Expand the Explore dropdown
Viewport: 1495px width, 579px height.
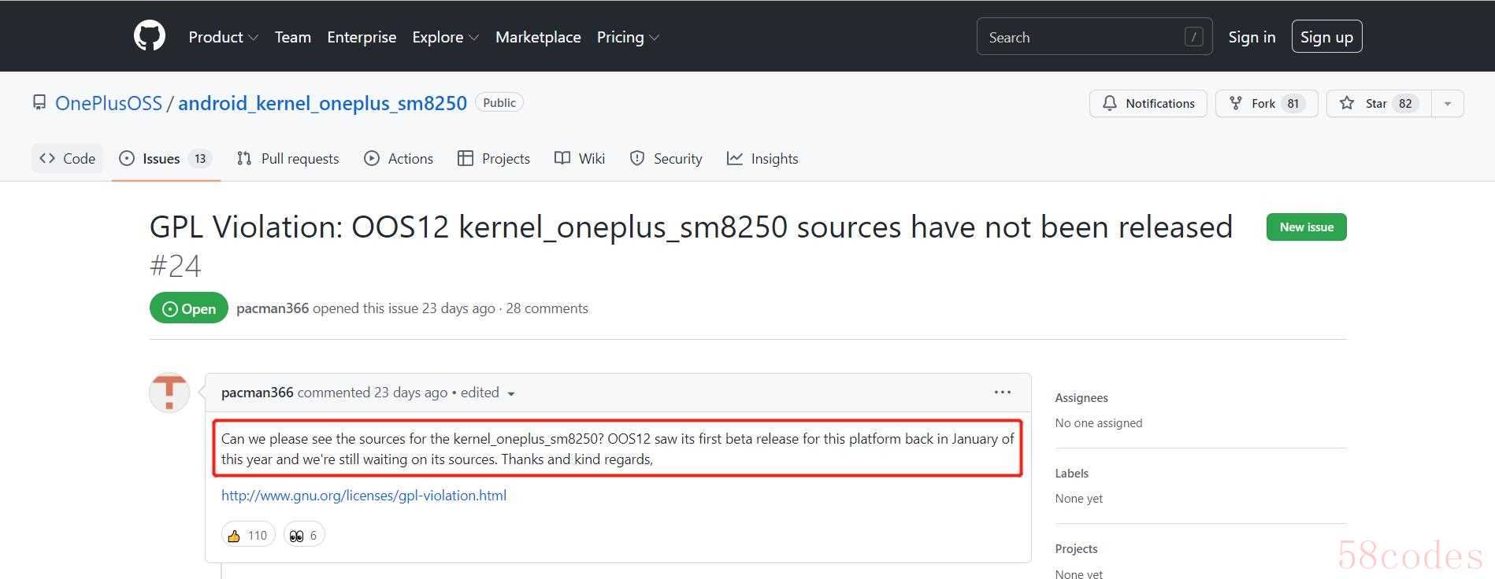point(445,37)
